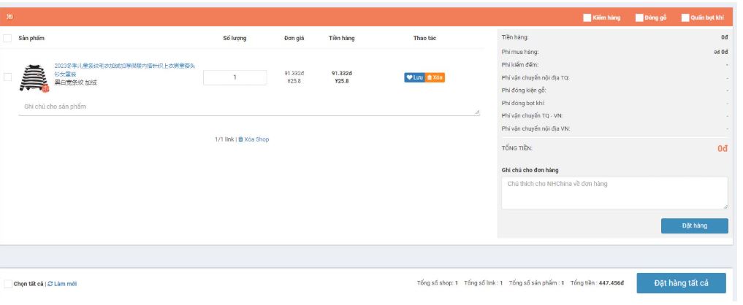Click the striped sweater product thumbnail
The image size is (743, 305).
[x=33, y=77]
